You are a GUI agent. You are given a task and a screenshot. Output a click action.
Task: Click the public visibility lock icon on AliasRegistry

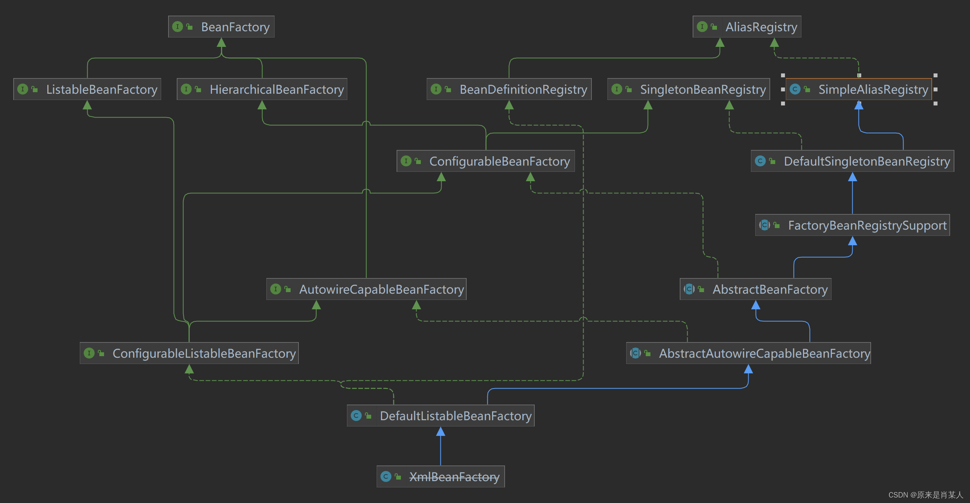[714, 27]
